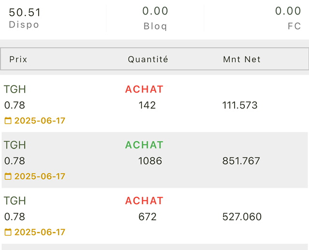Tap the Dispo balance 50.51
This screenshot has height=250, width=309.
(x=25, y=12)
